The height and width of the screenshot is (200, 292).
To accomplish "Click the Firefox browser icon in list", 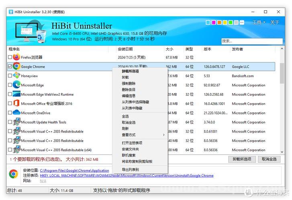I will pyautogui.click(x=16, y=57).
